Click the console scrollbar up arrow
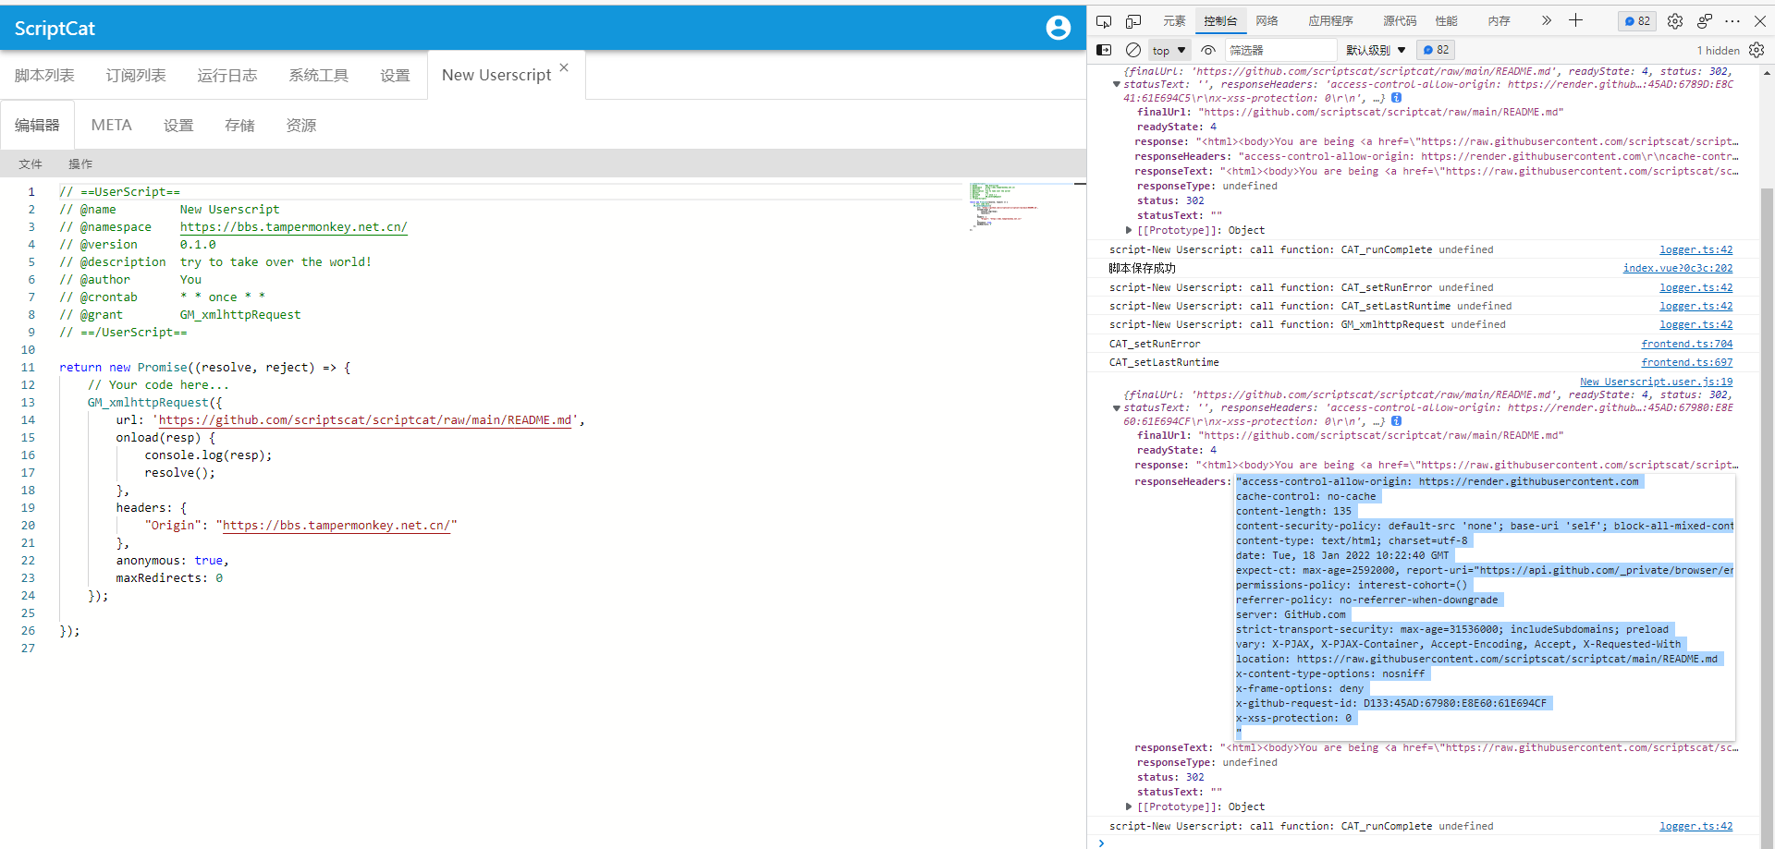 tap(1767, 72)
